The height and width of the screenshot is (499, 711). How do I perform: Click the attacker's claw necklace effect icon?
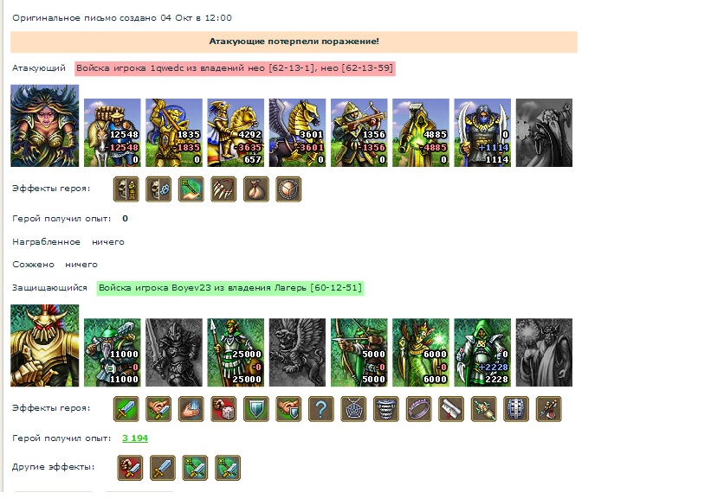pyautogui.click(x=223, y=189)
